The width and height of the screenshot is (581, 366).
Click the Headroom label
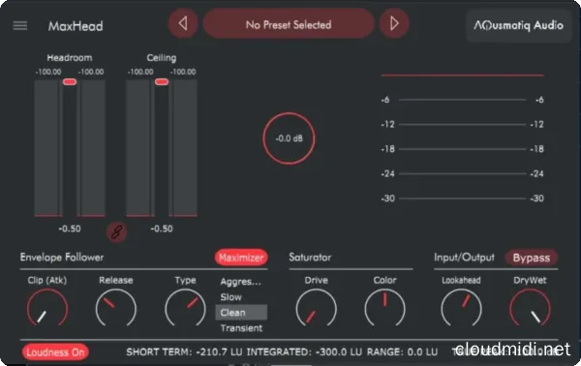click(x=70, y=58)
